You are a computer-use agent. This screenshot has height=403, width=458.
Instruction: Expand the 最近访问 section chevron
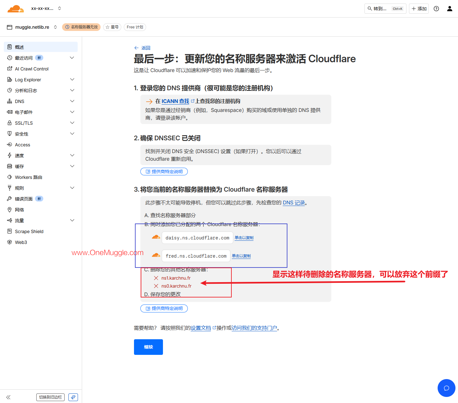[72, 58]
